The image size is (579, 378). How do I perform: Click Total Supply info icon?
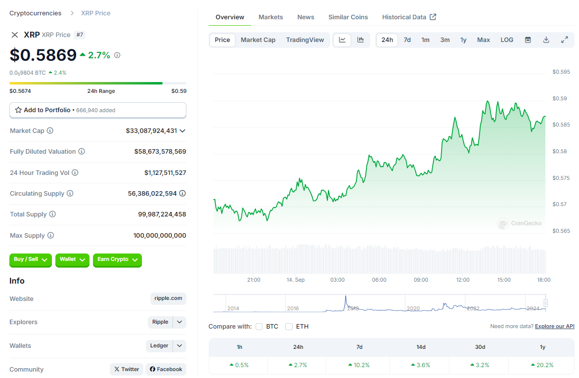tap(52, 214)
